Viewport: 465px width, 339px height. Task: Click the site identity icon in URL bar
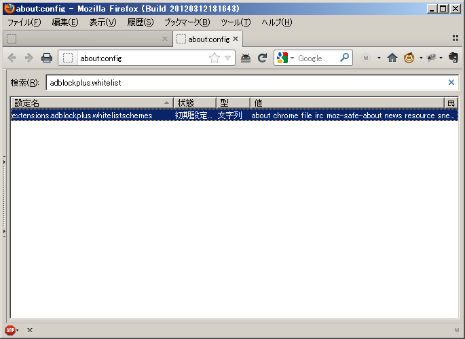[68, 58]
